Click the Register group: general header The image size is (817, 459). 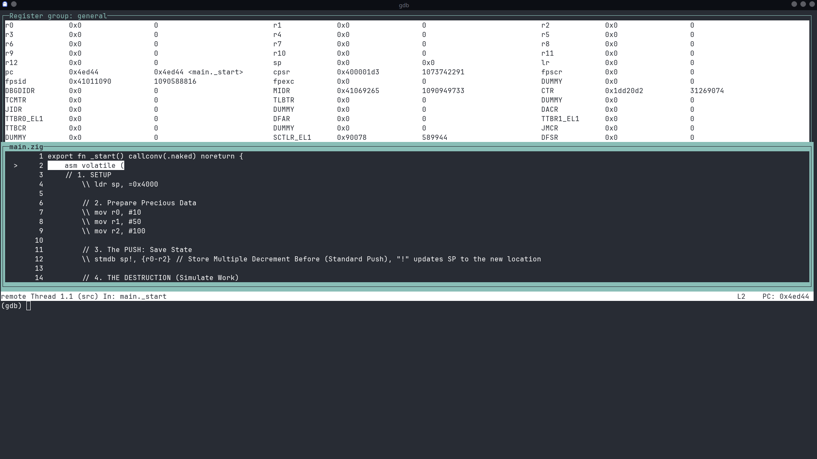click(x=58, y=16)
